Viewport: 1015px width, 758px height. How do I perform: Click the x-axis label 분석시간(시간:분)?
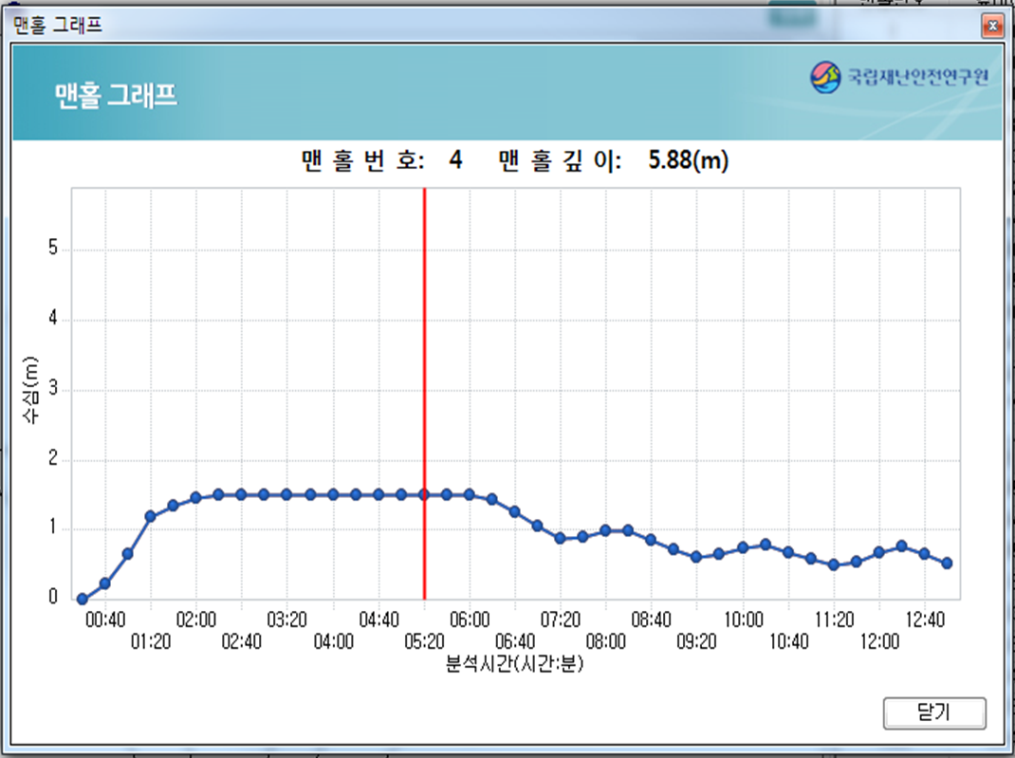tap(515, 663)
